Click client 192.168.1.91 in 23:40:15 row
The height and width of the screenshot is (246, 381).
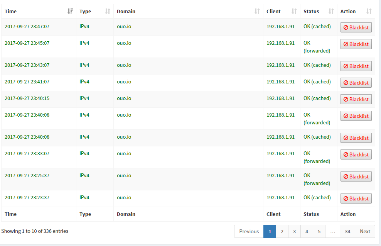(x=280, y=98)
